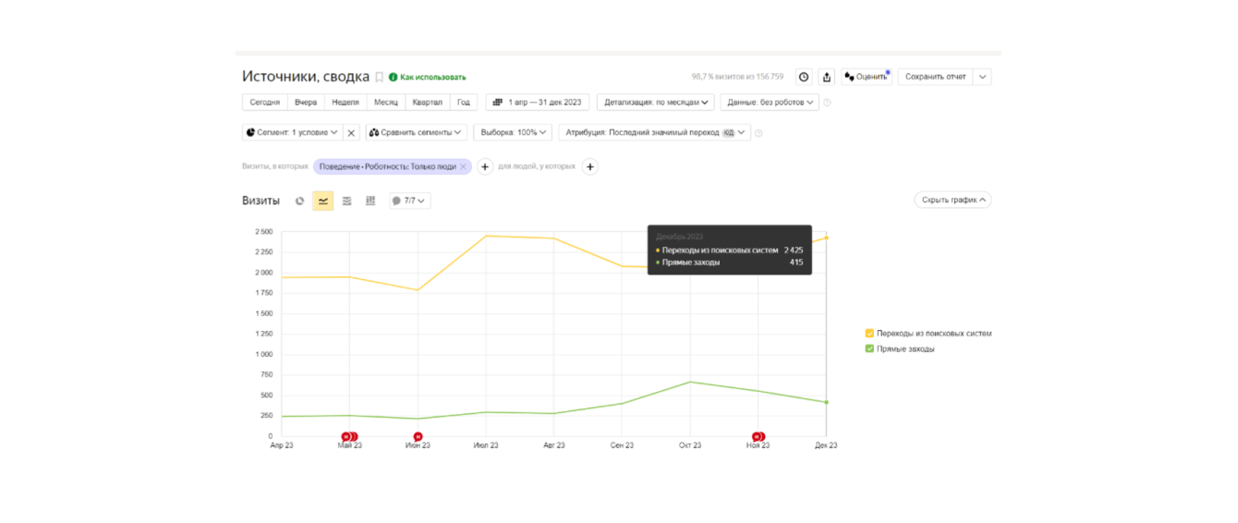Switch to the stacked area chart view
The width and height of the screenshot is (1238, 523).
pyautogui.click(x=346, y=201)
